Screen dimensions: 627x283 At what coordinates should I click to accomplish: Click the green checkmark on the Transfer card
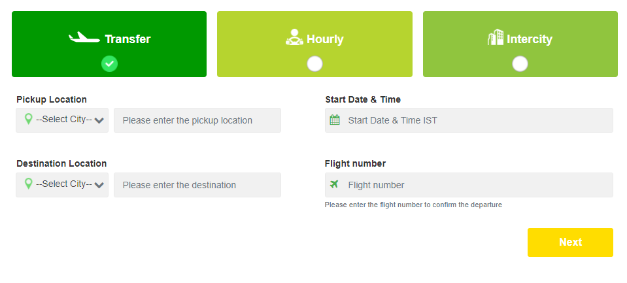109,63
